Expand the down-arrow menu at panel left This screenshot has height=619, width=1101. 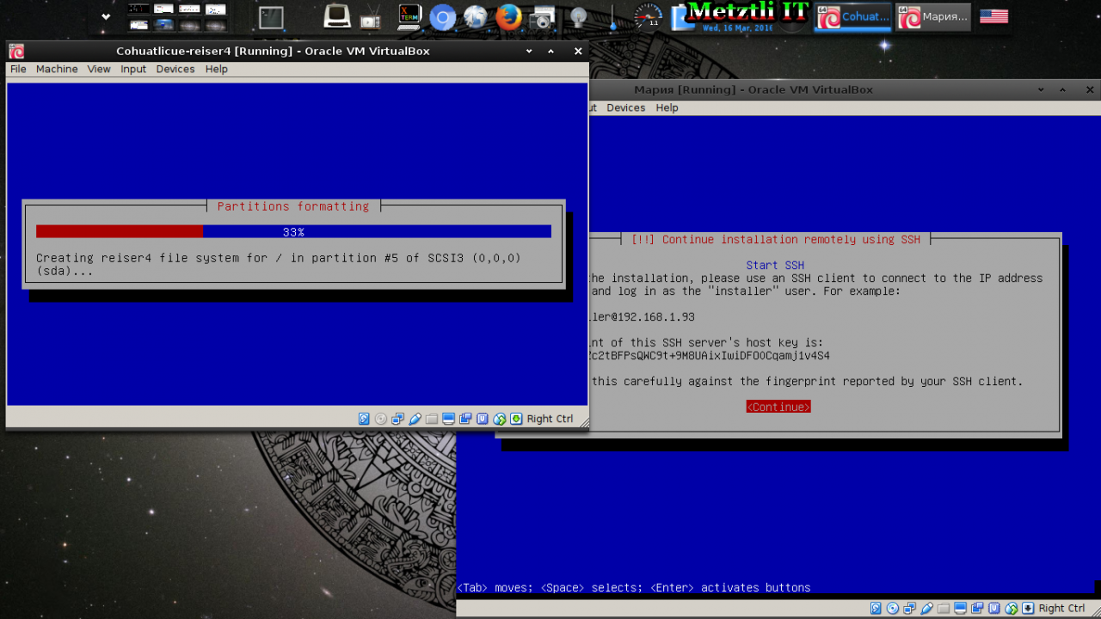pos(106,16)
